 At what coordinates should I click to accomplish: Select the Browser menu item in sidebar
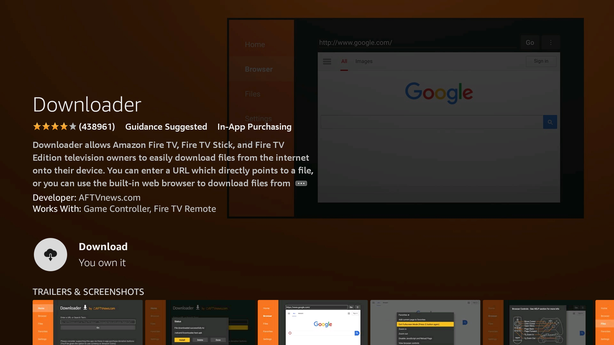click(258, 69)
